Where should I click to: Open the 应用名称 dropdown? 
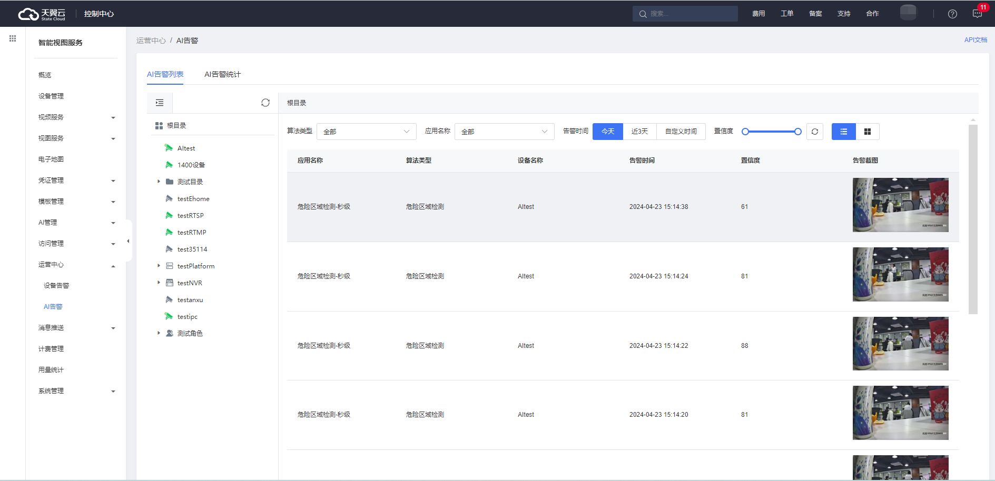(505, 132)
